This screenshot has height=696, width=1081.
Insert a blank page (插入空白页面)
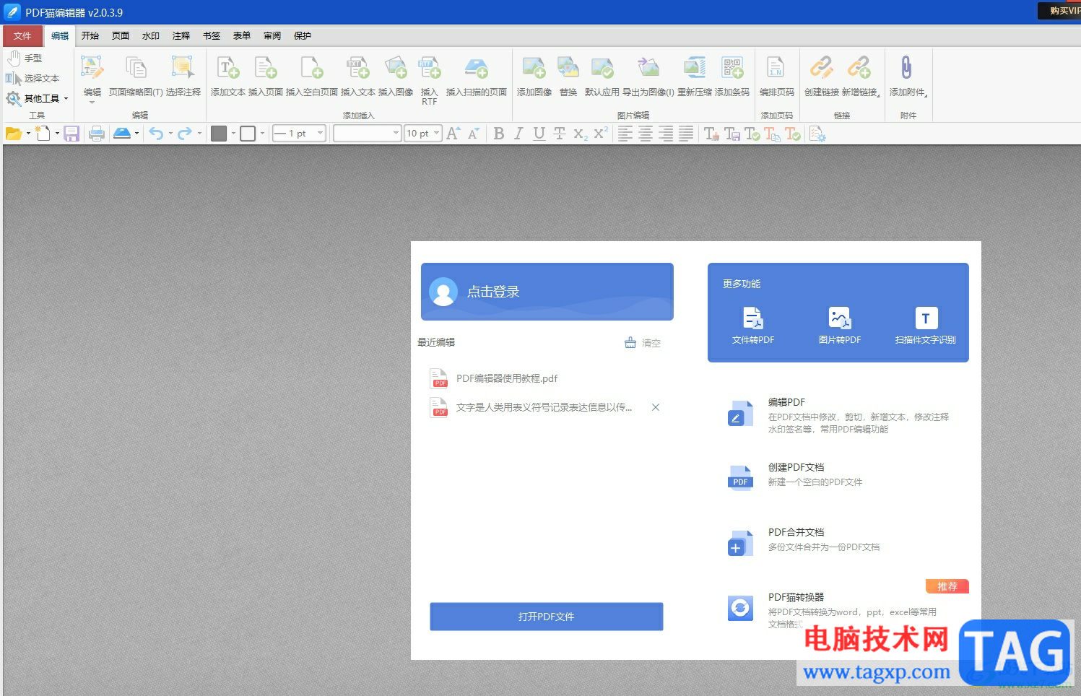tap(312, 77)
